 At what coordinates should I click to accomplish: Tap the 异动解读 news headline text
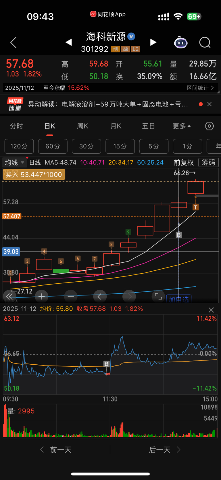click(108, 104)
